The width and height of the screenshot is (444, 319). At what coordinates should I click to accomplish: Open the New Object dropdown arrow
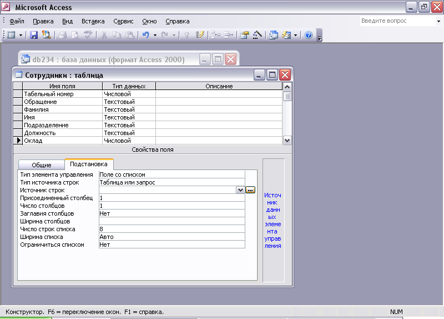(295, 36)
